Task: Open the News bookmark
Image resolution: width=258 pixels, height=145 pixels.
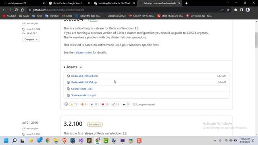Action: [37, 16]
